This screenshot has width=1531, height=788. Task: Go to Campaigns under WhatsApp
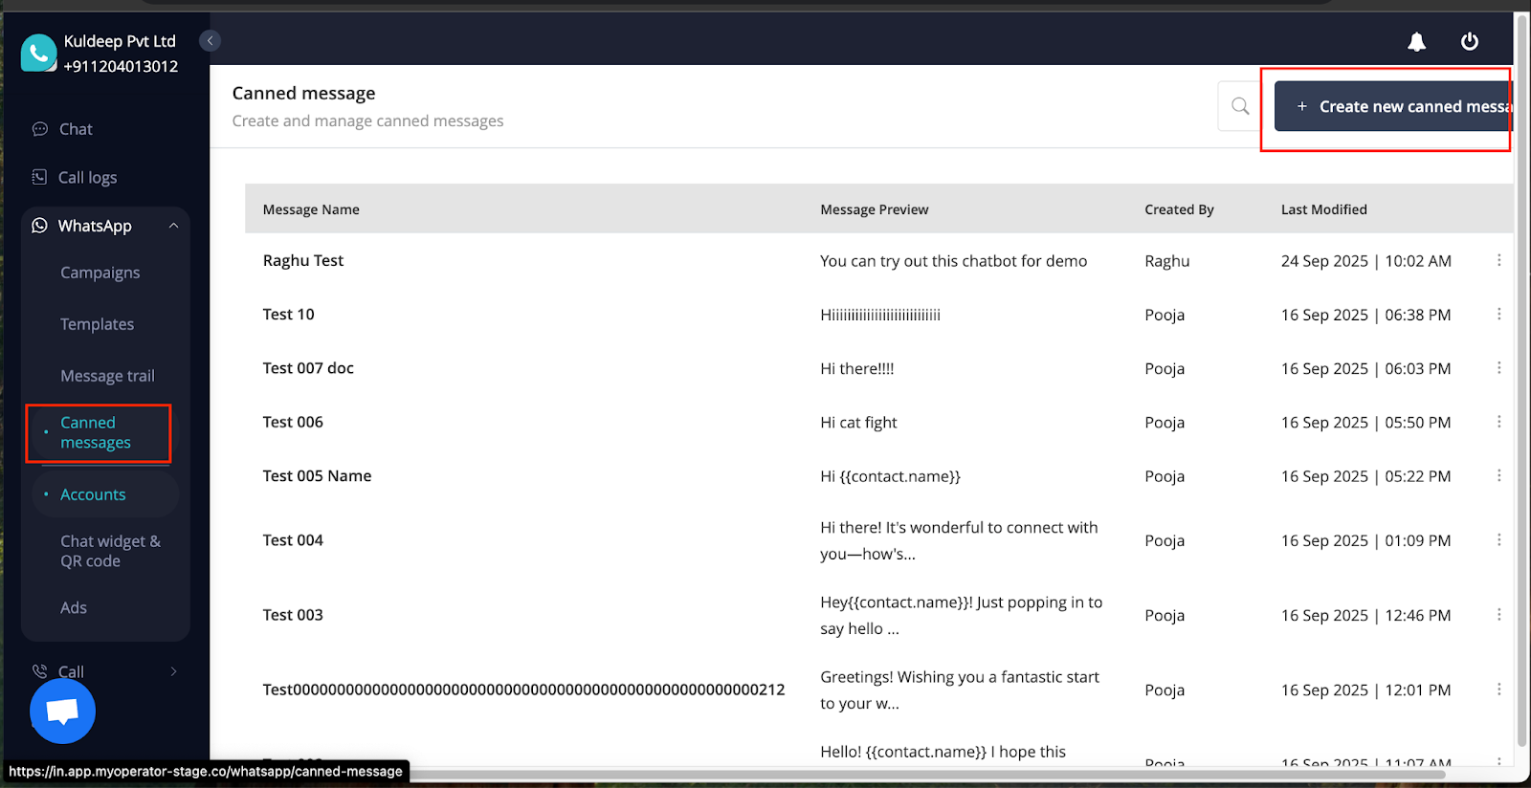point(100,273)
